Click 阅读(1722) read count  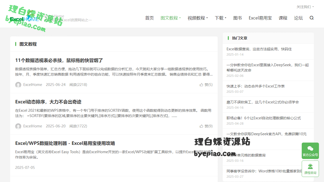(78, 126)
